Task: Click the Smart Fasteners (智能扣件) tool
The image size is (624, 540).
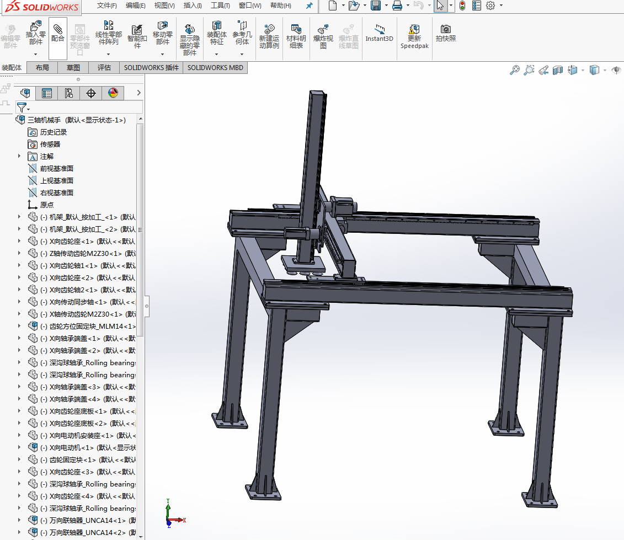Action: coord(137,36)
